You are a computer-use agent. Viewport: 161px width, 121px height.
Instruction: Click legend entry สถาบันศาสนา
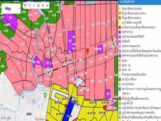point(128,84)
